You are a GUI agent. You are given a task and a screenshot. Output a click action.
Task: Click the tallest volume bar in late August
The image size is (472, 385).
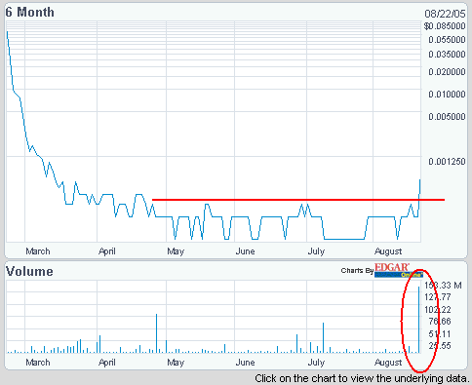(418, 320)
